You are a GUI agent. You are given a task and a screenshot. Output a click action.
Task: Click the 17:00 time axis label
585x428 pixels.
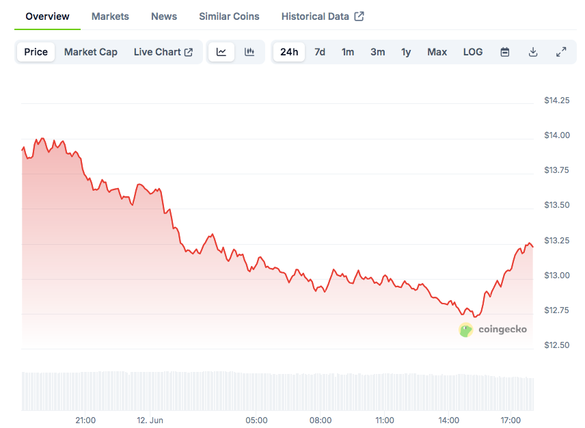pos(511,420)
